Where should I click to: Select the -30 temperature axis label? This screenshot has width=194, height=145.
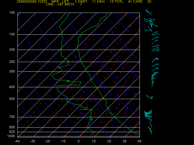click(x=32, y=141)
